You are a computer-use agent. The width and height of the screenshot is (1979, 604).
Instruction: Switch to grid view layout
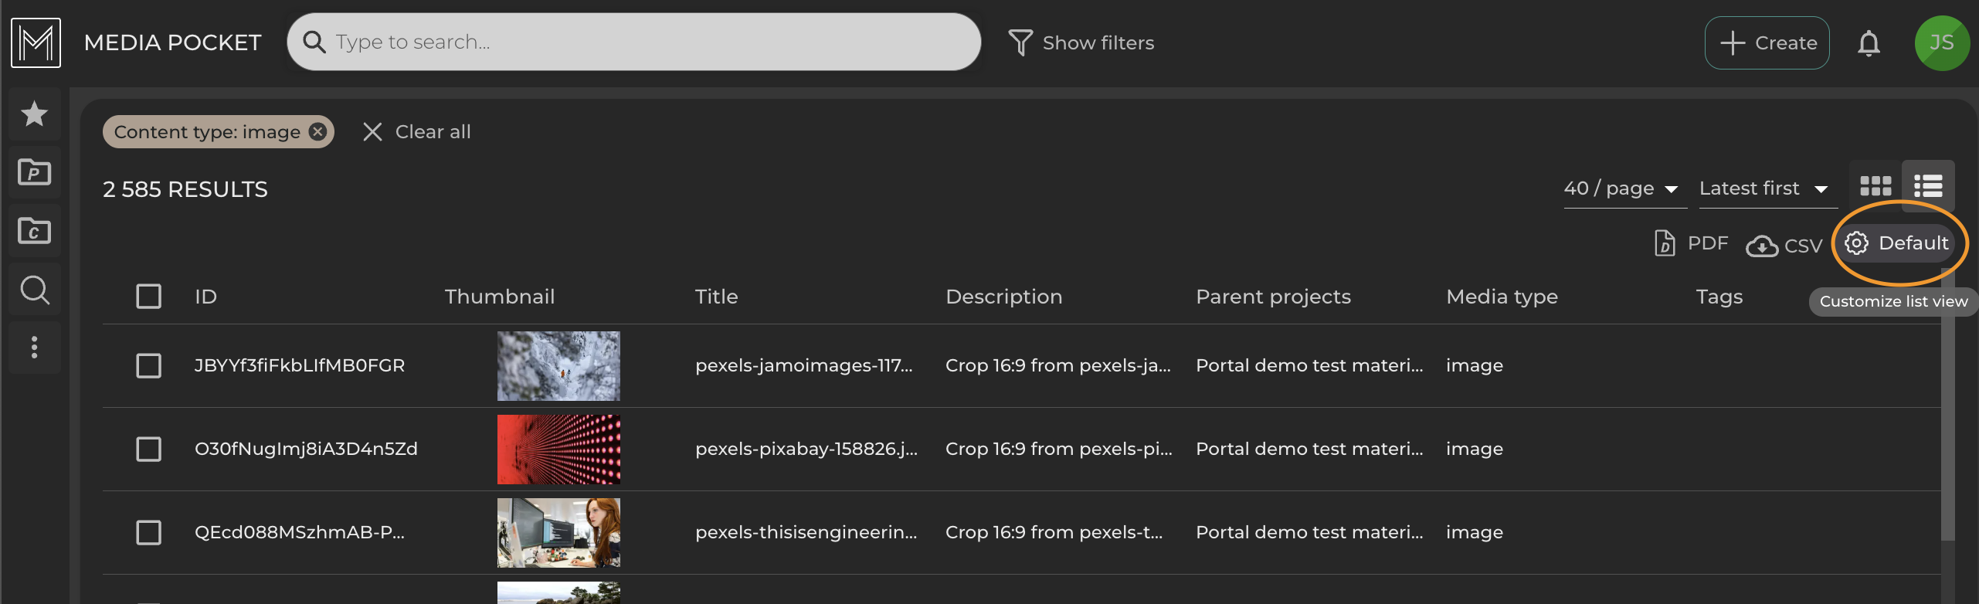click(x=1874, y=185)
